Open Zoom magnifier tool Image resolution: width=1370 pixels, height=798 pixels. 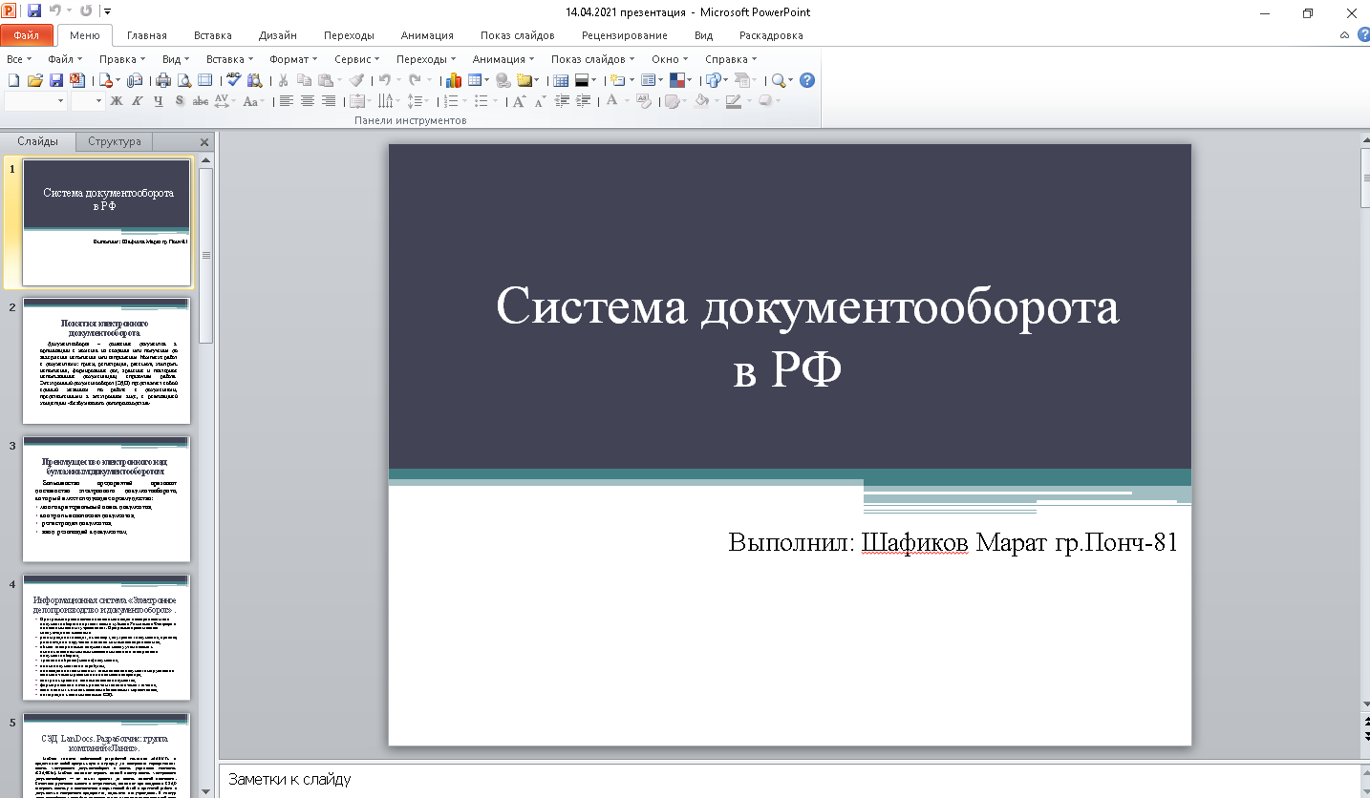[779, 80]
